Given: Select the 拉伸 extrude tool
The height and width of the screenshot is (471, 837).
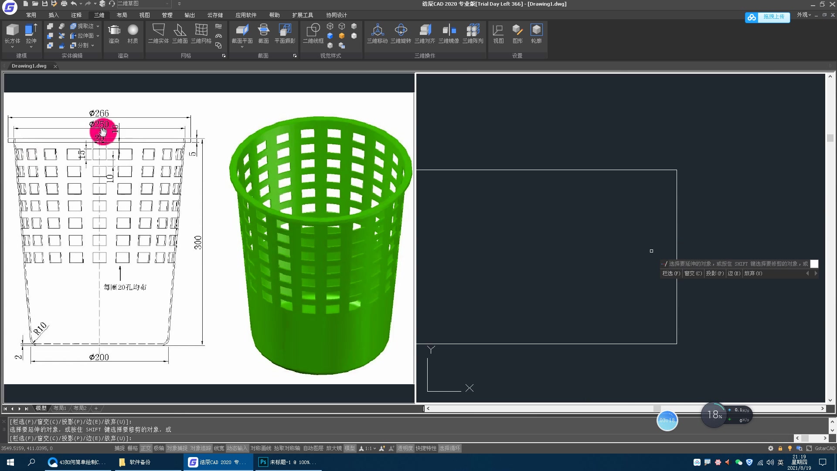Looking at the screenshot, I should [31, 34].
